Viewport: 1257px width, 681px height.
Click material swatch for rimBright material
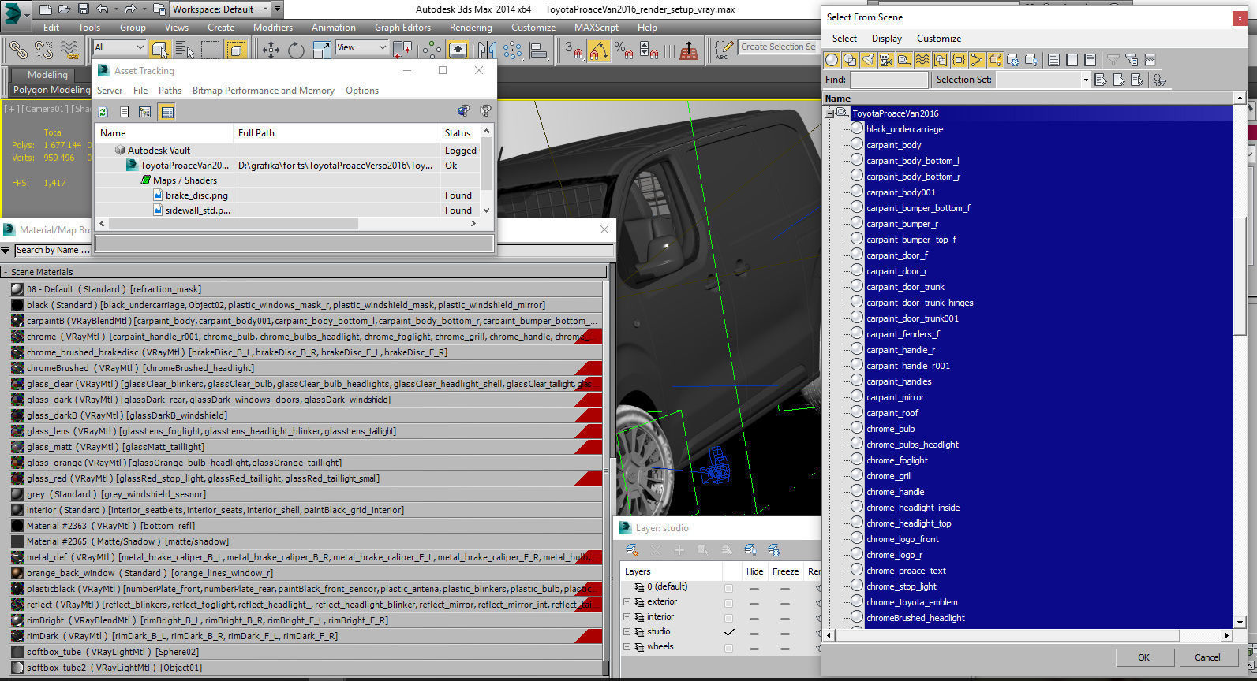(17, 620)
